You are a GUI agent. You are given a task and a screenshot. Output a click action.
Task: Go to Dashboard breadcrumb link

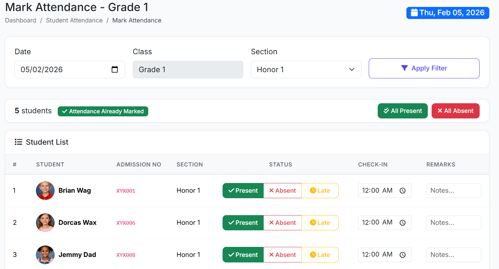(20, 20)
